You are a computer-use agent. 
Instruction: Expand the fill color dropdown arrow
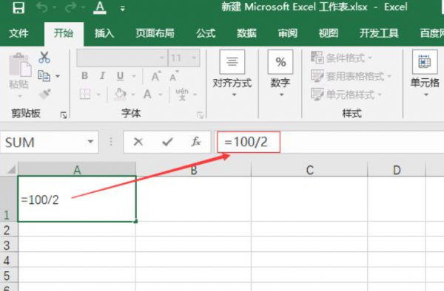133,95
